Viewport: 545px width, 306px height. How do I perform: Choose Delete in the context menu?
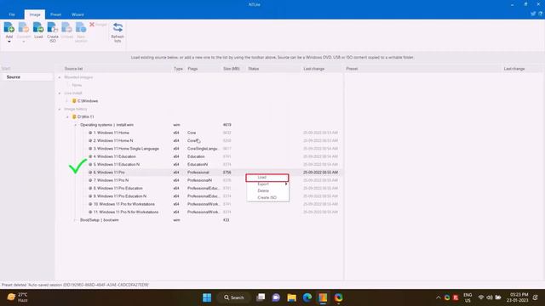267,190
